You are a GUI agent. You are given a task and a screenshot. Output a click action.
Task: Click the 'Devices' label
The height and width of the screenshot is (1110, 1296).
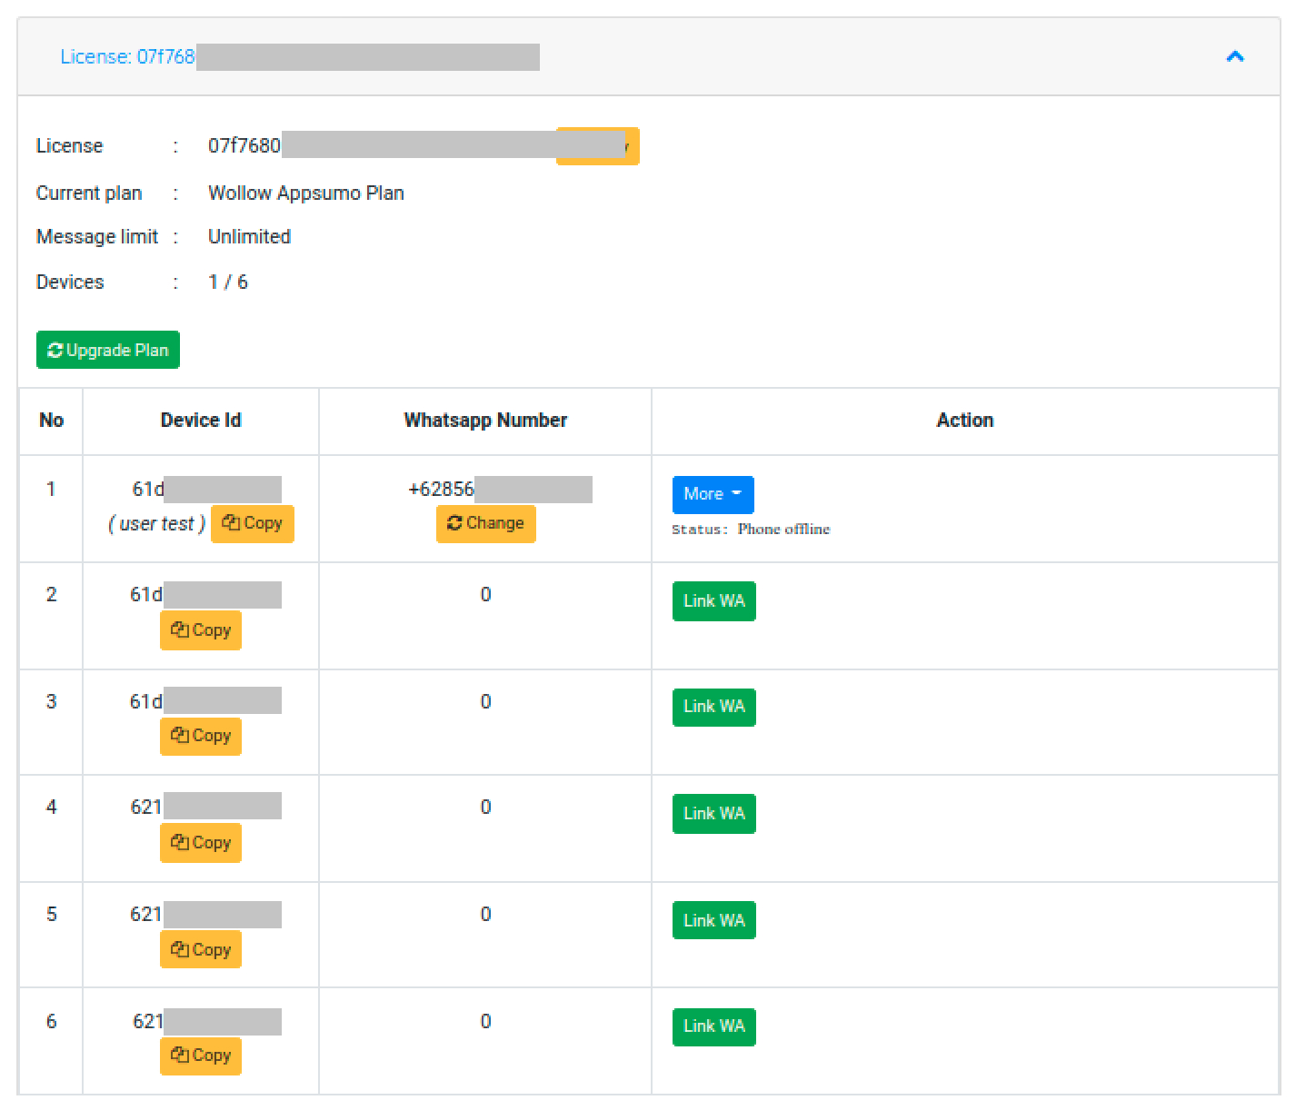coord(70,282)
